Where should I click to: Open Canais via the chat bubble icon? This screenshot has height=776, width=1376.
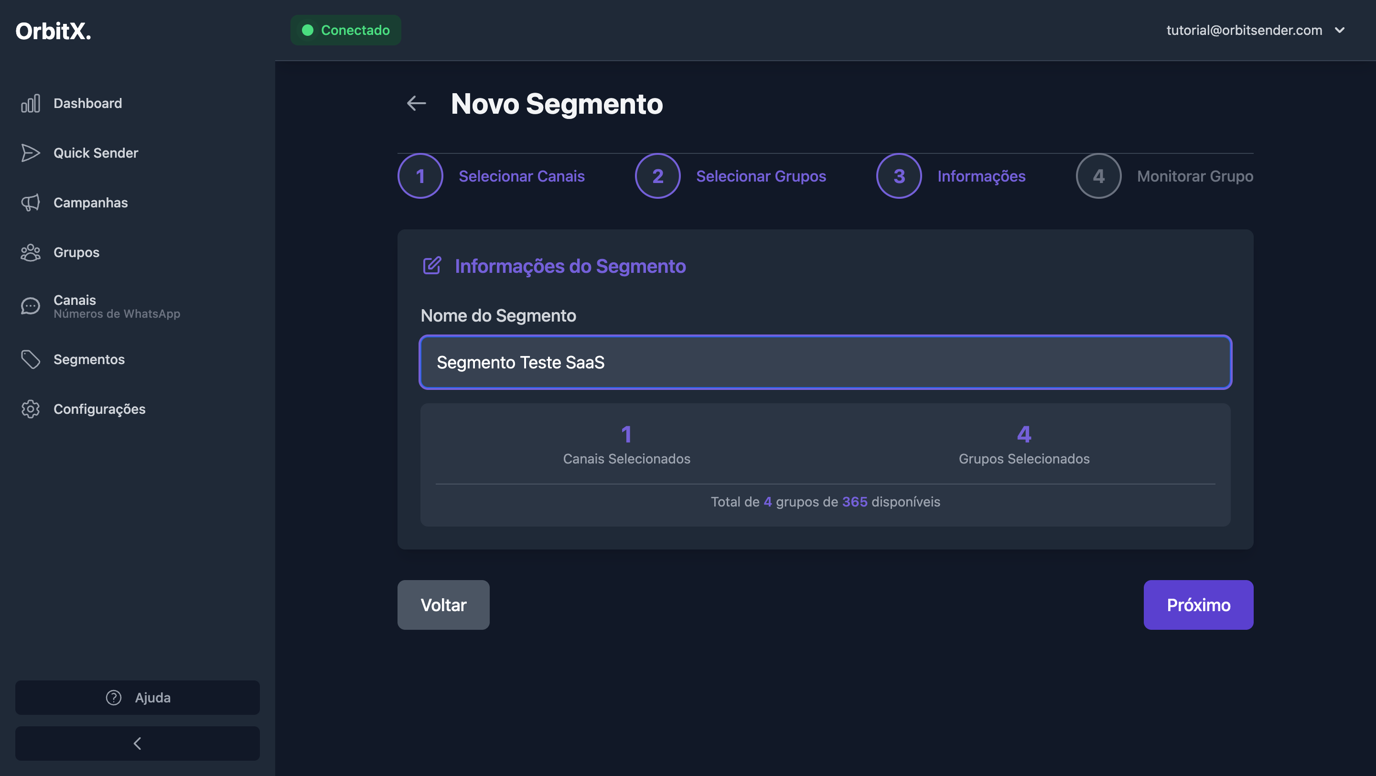(x=31, y=305)
